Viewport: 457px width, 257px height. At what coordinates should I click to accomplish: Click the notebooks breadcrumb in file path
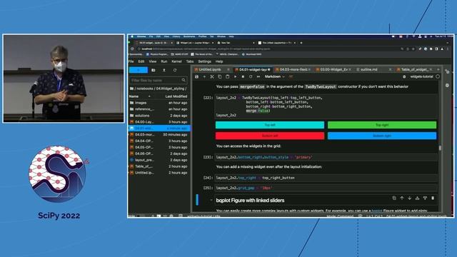tap(144, 89)
